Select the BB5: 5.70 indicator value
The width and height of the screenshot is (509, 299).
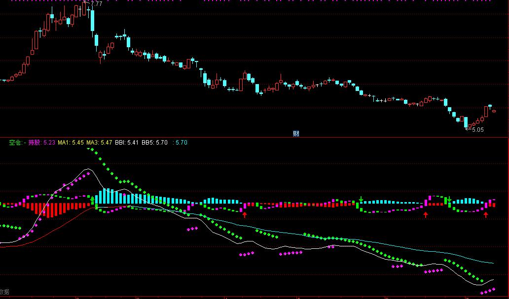(x=154, y=143)
